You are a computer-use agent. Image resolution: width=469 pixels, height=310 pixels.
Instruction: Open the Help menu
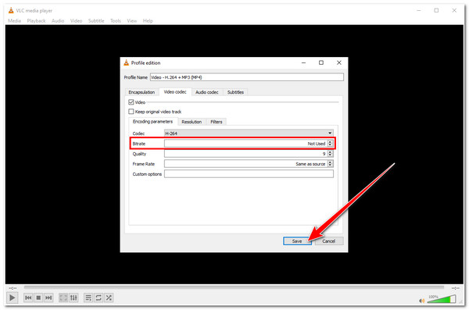point(148,20)
